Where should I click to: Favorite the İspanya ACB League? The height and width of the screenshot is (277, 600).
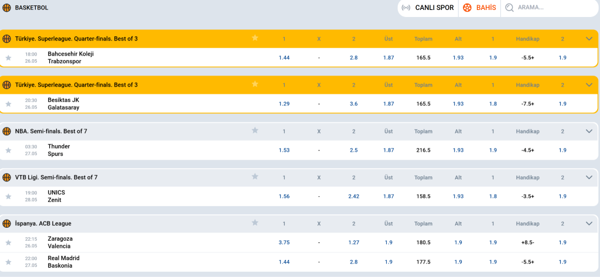[x=255, y=223]
